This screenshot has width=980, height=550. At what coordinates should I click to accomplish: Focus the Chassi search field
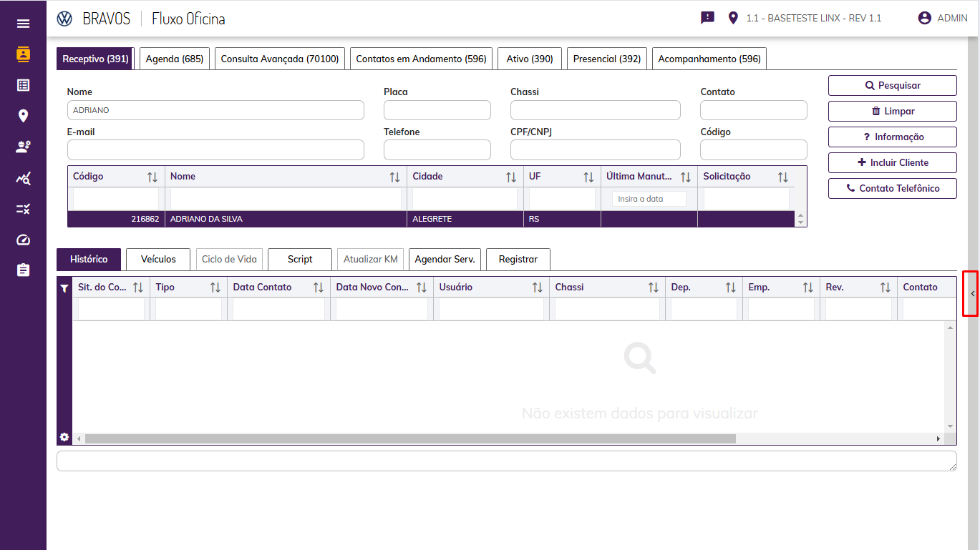click(596, 110)
